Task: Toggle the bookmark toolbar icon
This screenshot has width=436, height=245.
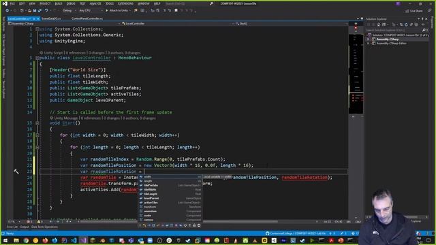Action: (x=176, y=11)
